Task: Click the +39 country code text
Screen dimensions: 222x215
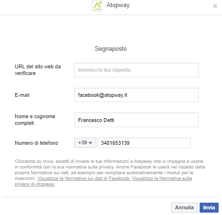Action: [x=82, y=142]
